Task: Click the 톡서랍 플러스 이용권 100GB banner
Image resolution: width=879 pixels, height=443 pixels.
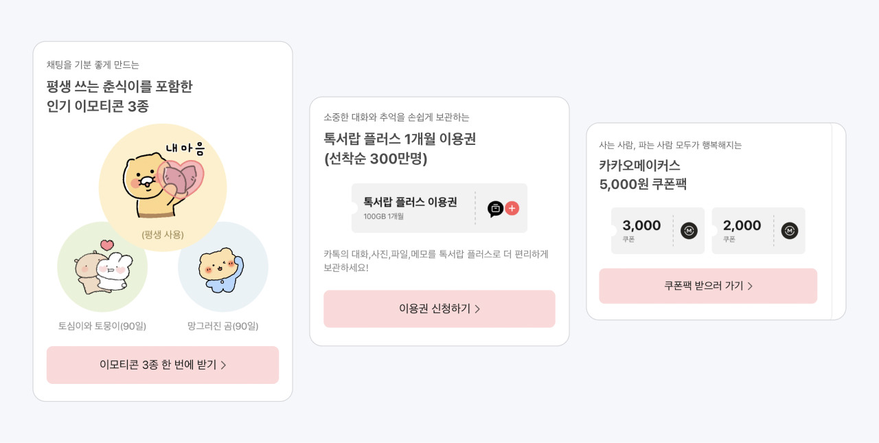Action: 439,208
